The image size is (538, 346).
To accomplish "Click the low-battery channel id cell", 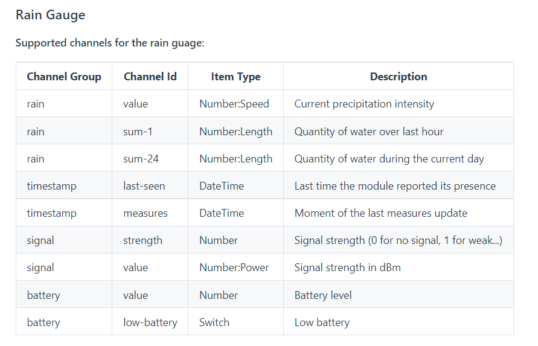I will pyautogui.click(x=150, y=322).
